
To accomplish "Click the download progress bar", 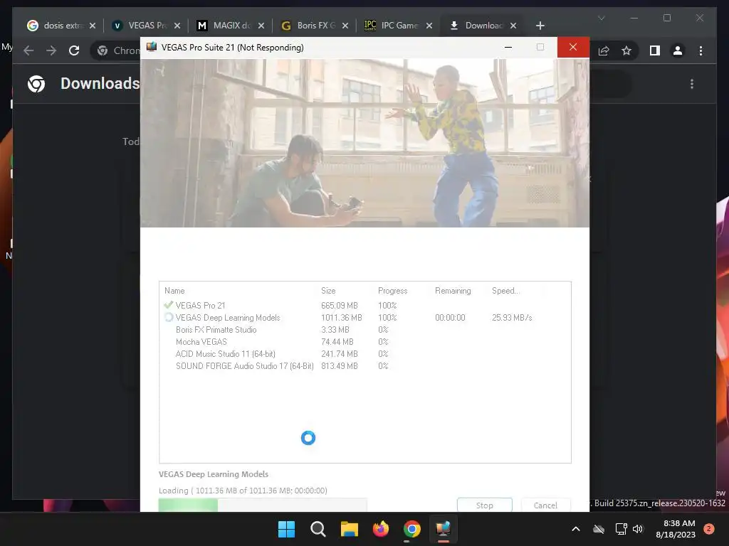I will (263, 505).
